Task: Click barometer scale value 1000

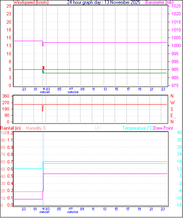Action: click(x=176, y=45)
